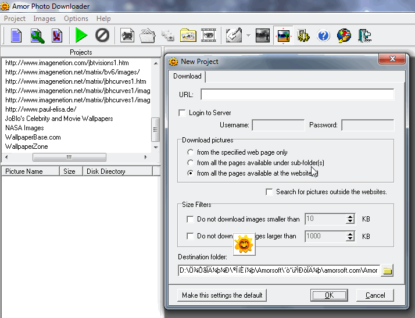This screenshot has width=415, height=318.
Task: Click the New Project document icon
Action: tap(16, 35)
